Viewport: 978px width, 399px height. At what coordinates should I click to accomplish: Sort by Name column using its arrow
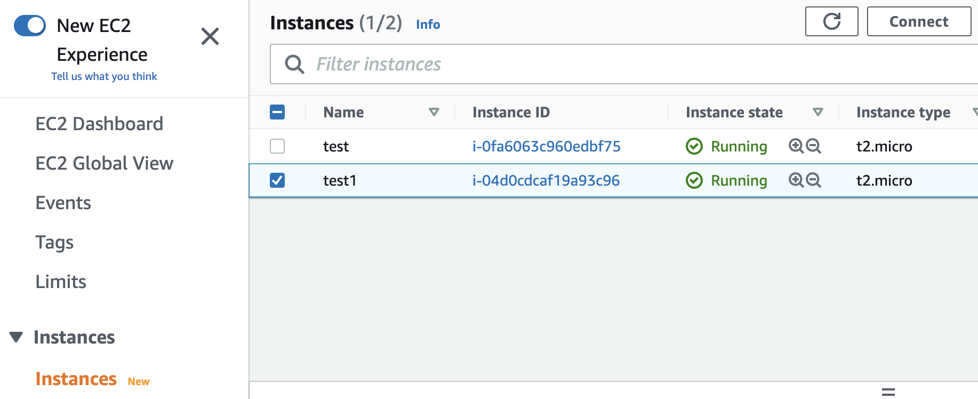click(x=434, y=112)
